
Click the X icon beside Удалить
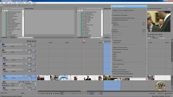112,30
